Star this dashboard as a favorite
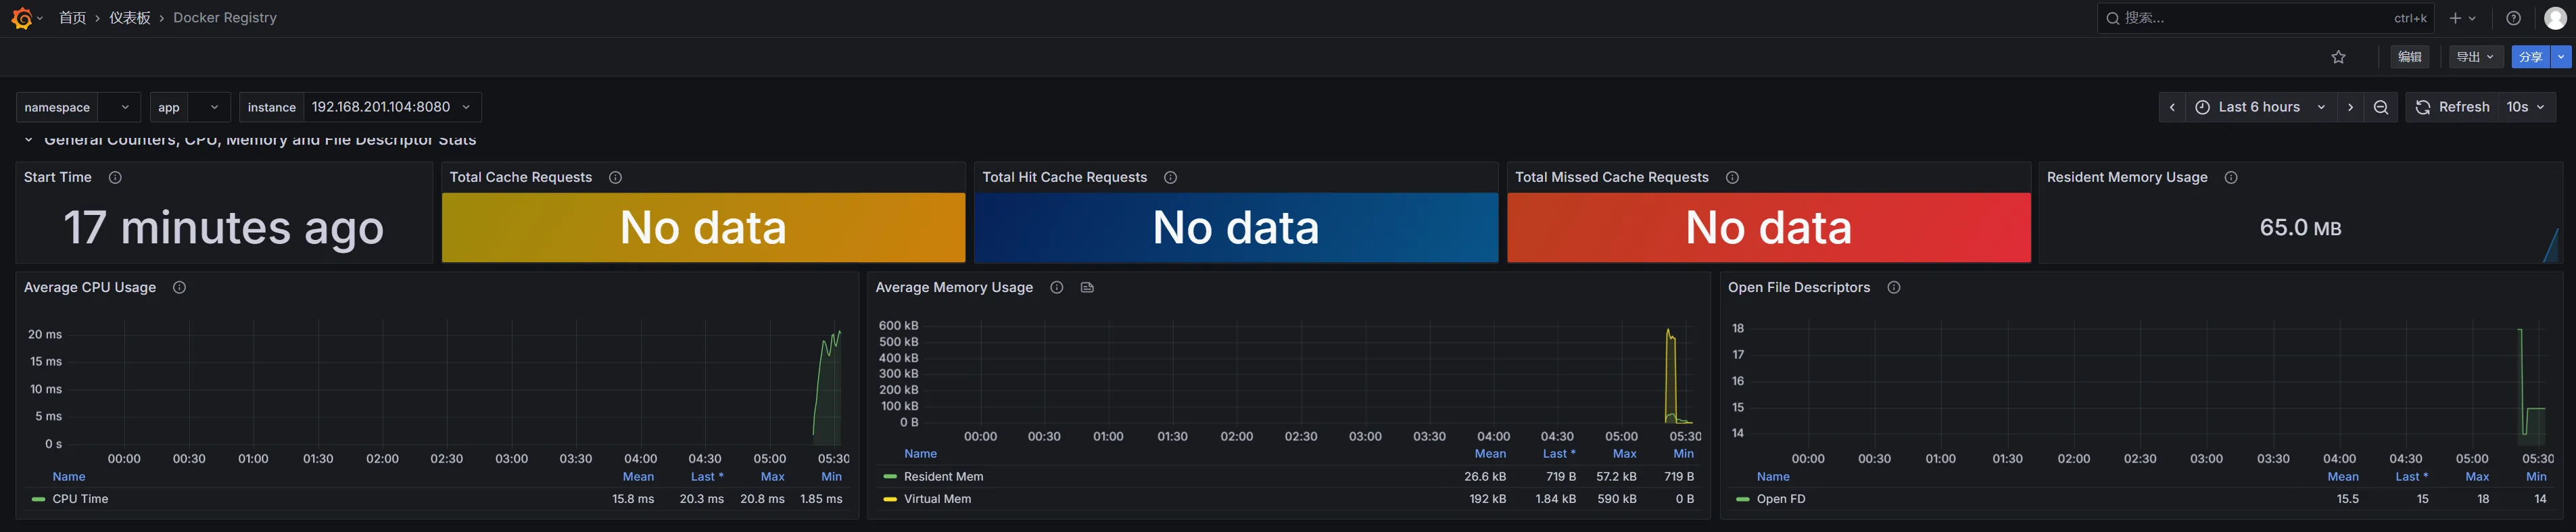The width and height of the screenshot is (2576, 532). [2338, 57]
